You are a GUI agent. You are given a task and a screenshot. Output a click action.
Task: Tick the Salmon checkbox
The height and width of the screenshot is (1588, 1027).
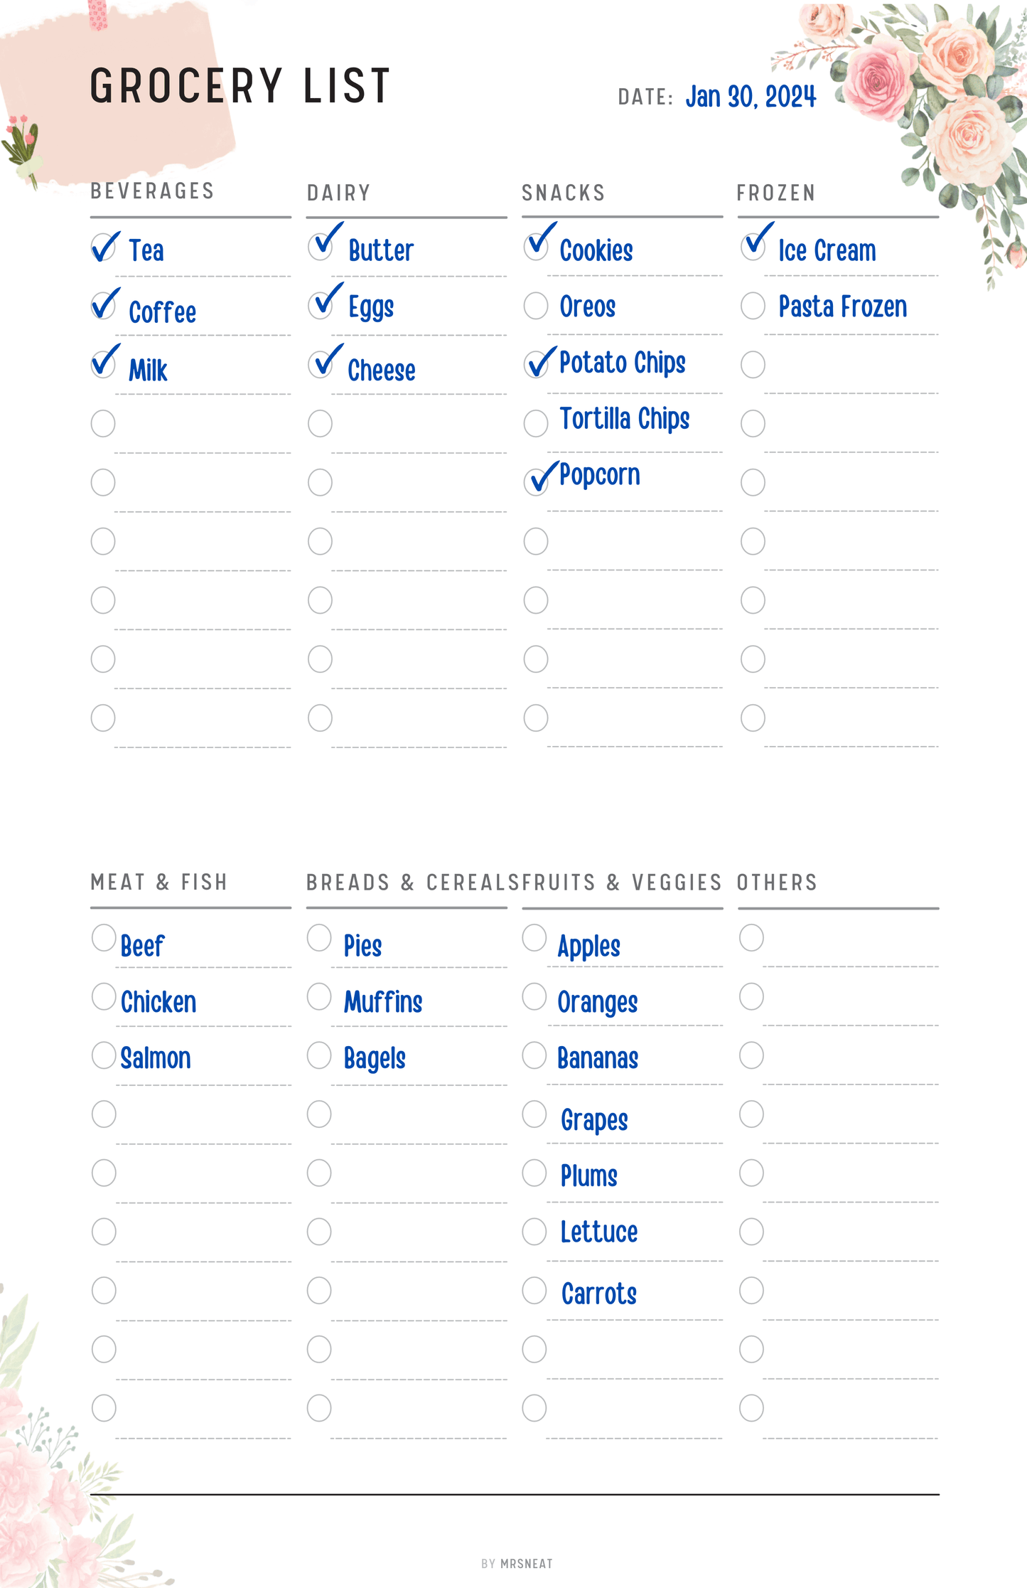[104, 1055]
